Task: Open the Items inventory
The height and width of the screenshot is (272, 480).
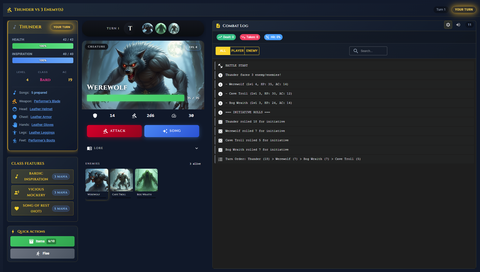Action: (x=42, y=241)
